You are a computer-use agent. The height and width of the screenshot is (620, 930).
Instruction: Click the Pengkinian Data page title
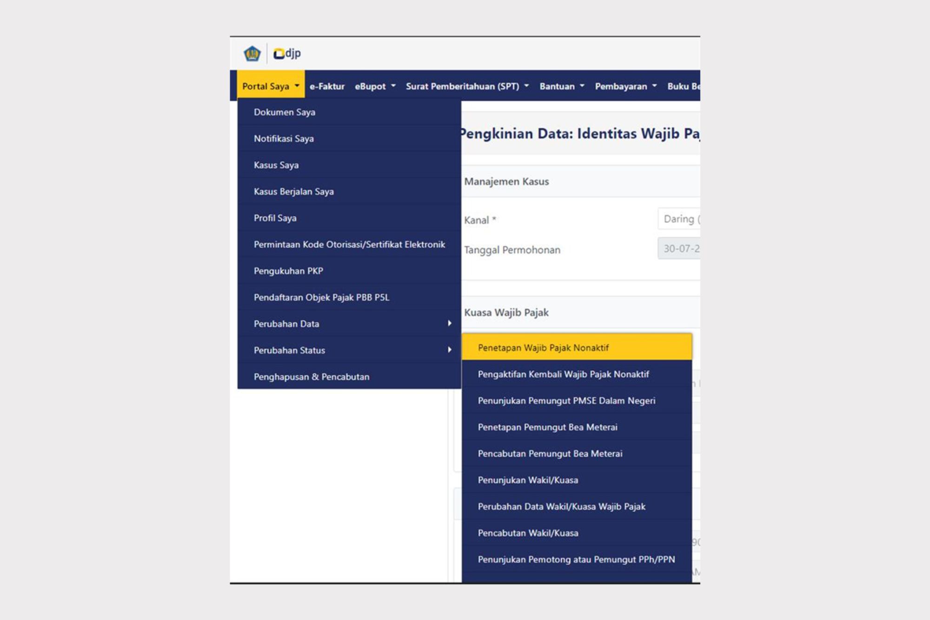pyautogui.click(x=580, y=134)
